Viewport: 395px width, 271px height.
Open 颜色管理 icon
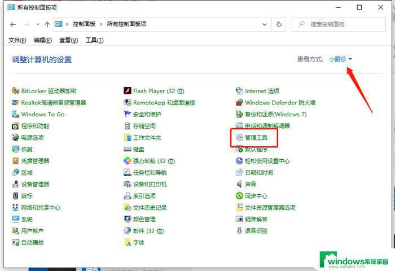(x=128, y=219)
